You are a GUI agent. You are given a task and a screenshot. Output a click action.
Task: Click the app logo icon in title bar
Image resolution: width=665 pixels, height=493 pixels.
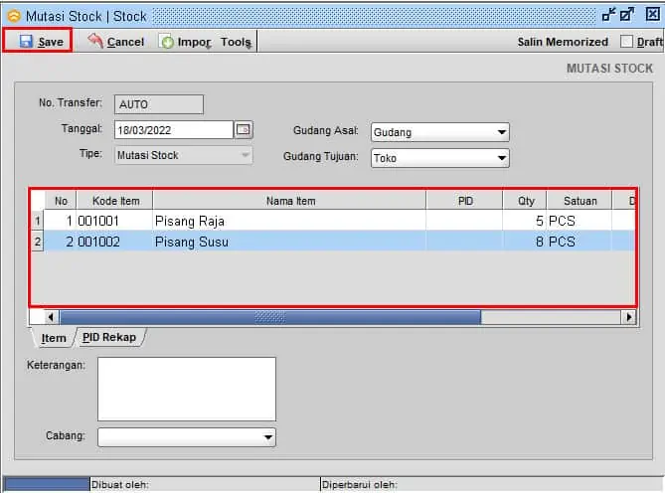14,16
